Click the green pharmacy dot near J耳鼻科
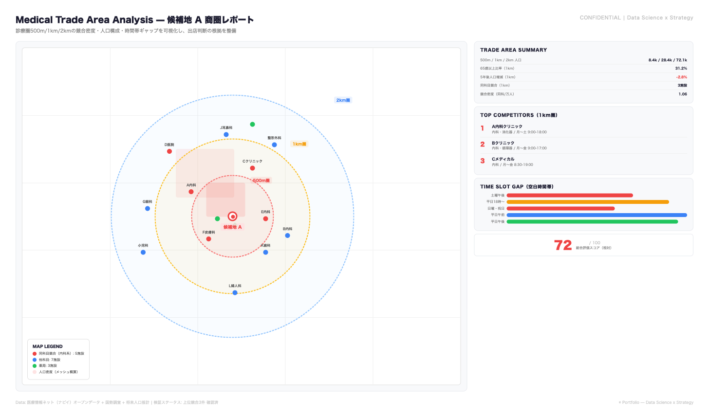 (x=252, y=125)
